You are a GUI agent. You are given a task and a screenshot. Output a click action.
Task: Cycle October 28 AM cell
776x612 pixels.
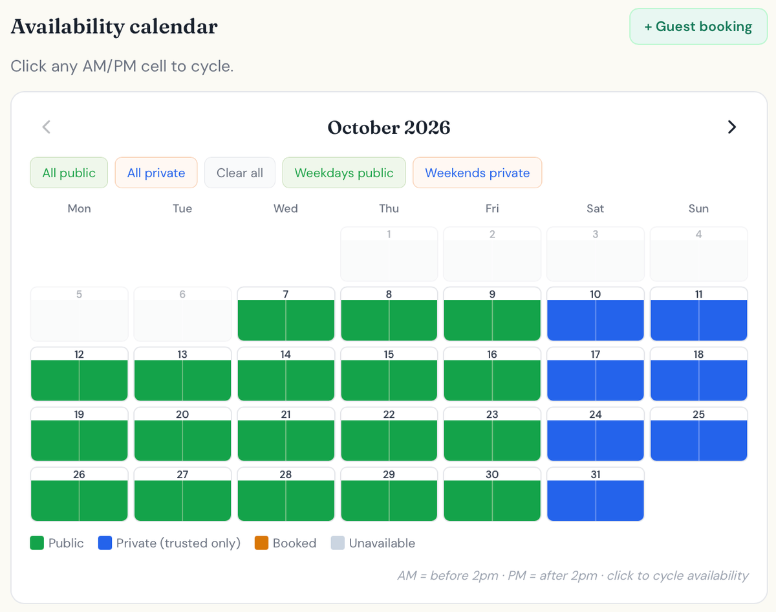(262, 501)
